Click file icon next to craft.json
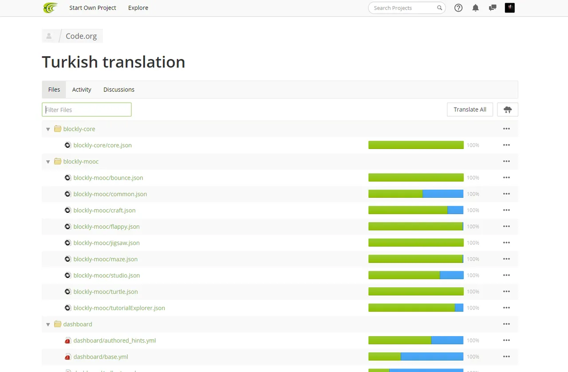568x372 pixels. pos(68,210)
